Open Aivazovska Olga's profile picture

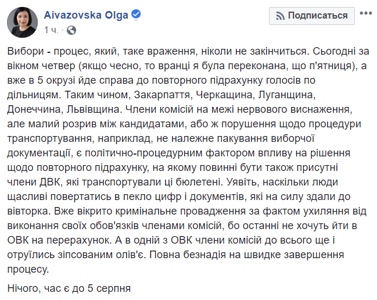pyautogui.click(x=22, y=22)
